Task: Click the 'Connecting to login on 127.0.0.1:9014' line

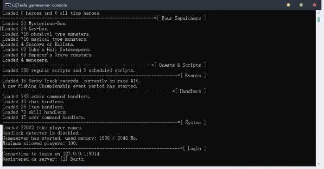Action: coord(51,154)
